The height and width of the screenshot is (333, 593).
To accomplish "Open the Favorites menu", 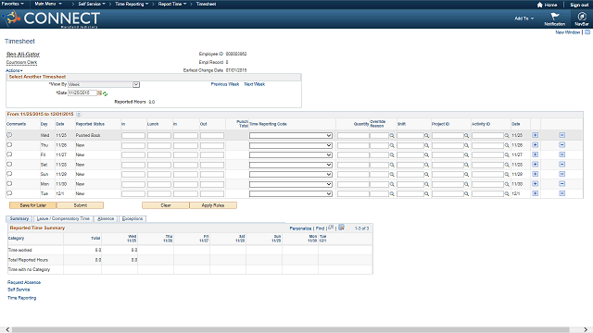I will [12, 4].
